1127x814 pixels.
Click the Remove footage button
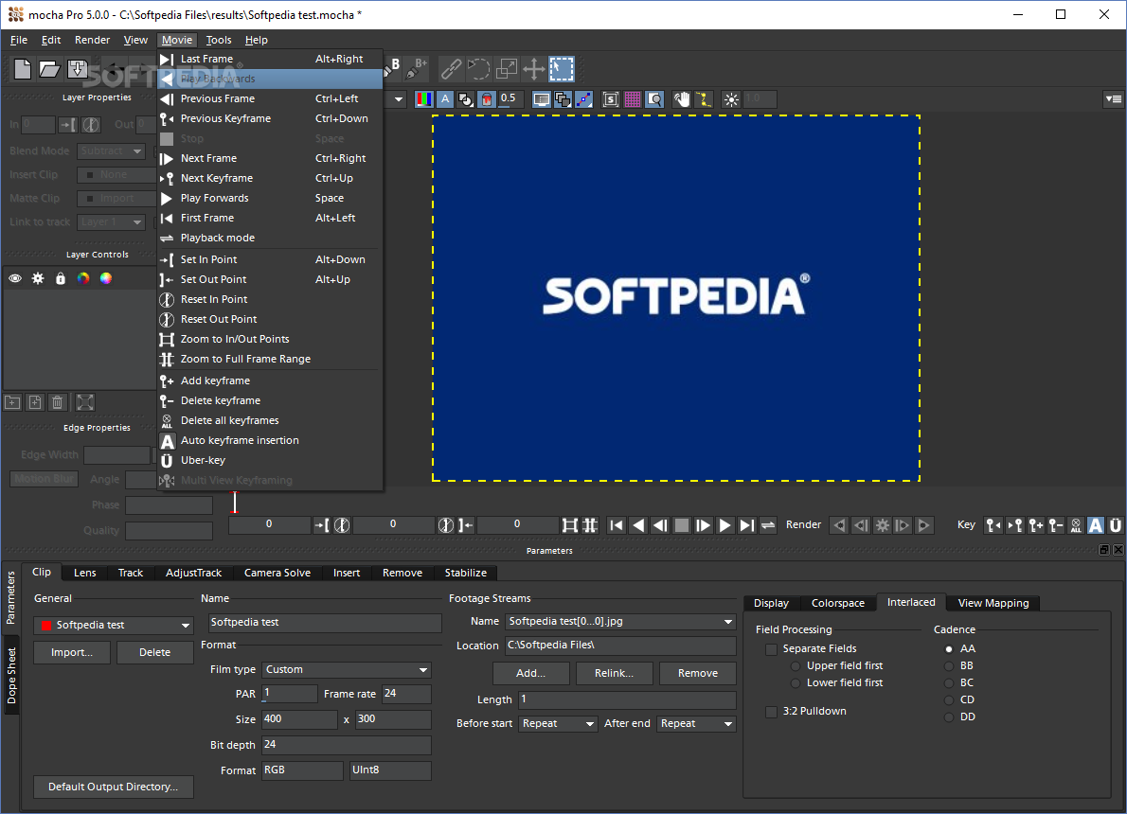698,673
